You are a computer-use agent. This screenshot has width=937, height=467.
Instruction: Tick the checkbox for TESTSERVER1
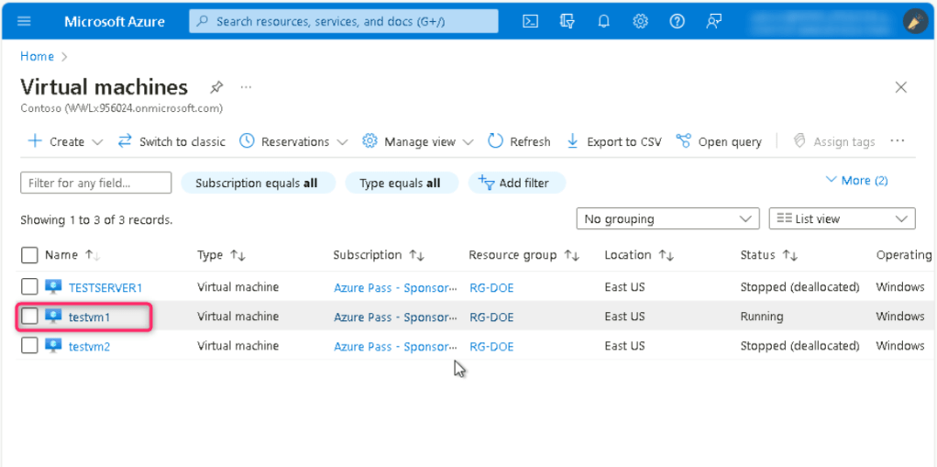coord(29,287)
